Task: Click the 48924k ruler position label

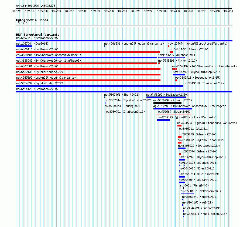Action: point(69,11)
